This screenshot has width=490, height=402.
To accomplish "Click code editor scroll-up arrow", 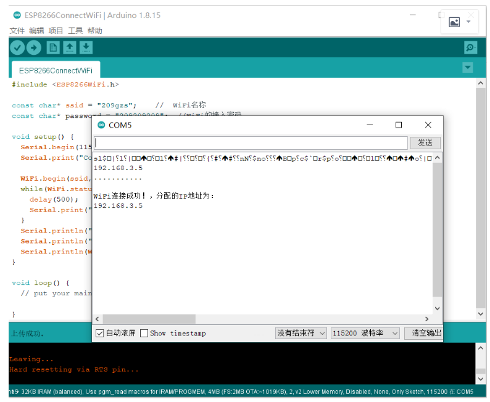I will pyautogui.click(x=481, y=83).
